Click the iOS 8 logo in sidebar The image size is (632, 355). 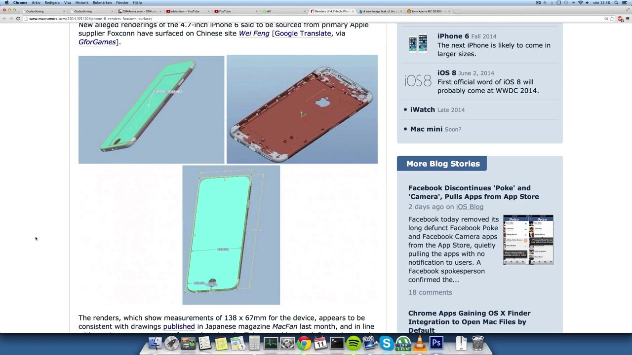418,80
